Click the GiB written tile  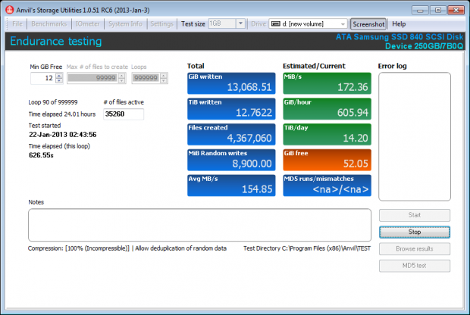pyautogui.click(x=231, y=83)
